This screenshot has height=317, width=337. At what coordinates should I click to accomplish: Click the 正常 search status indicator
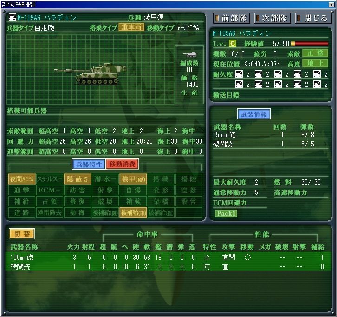coord(315,53)
